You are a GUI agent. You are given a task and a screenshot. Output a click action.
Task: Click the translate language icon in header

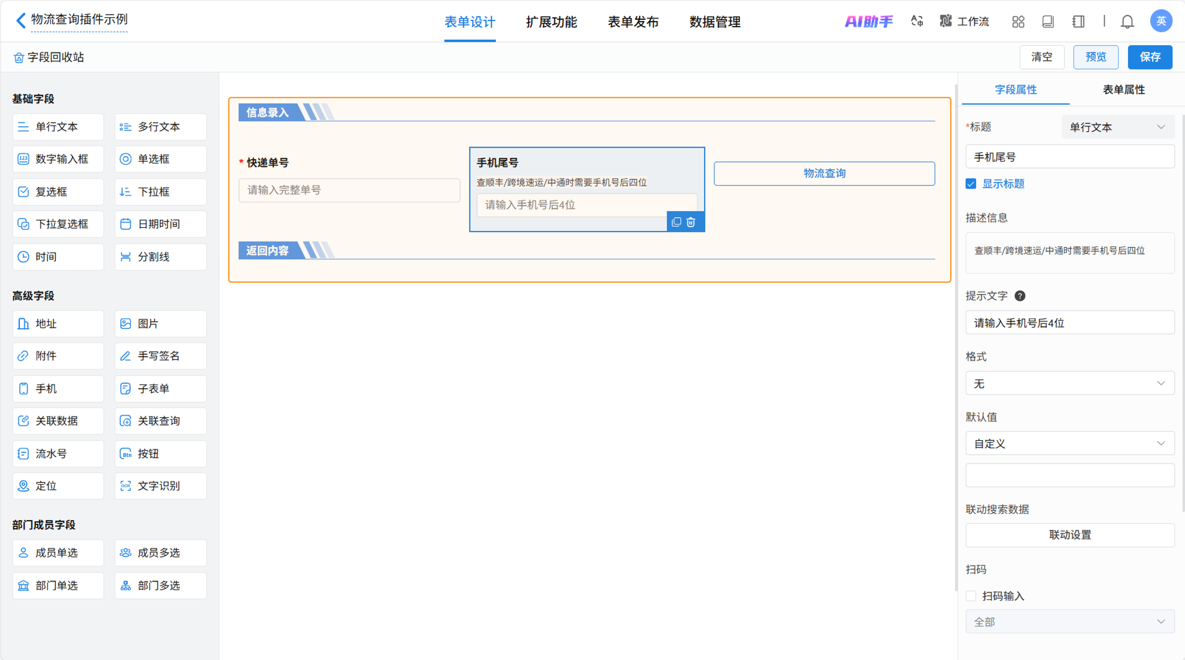(917, 21)
